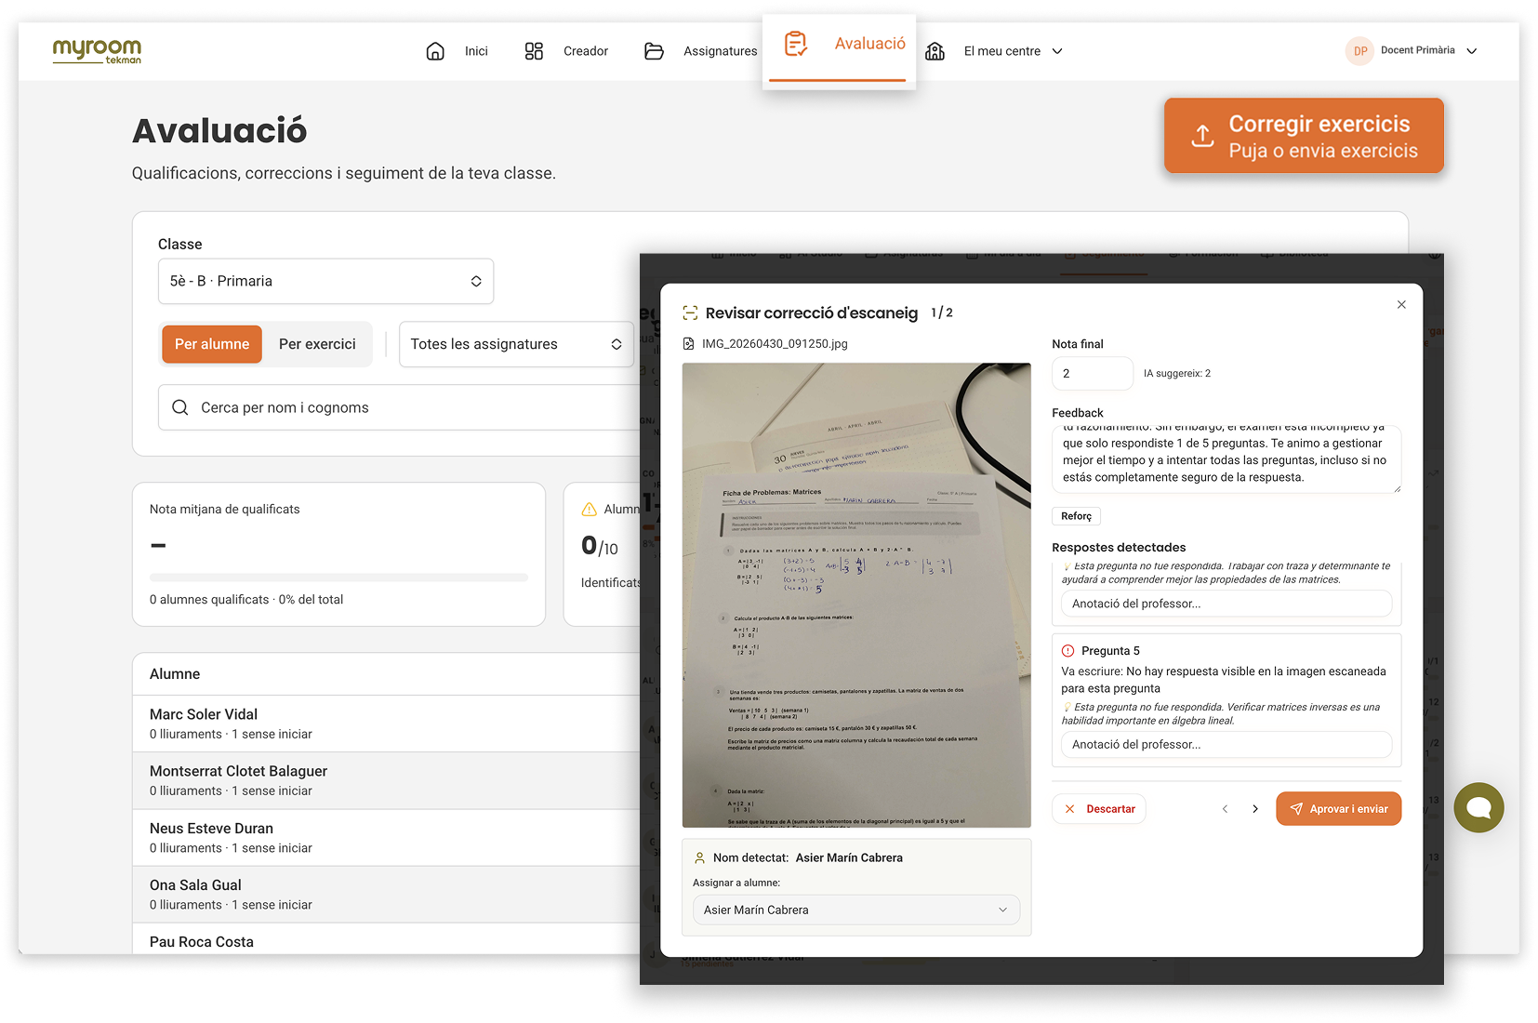1538x1023 pixels.
Task: Click Docent Primària account label
Action: pos(1418,50)
